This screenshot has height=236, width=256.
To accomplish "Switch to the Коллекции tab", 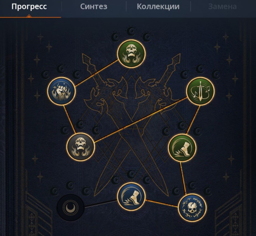I will click(158, 6).
